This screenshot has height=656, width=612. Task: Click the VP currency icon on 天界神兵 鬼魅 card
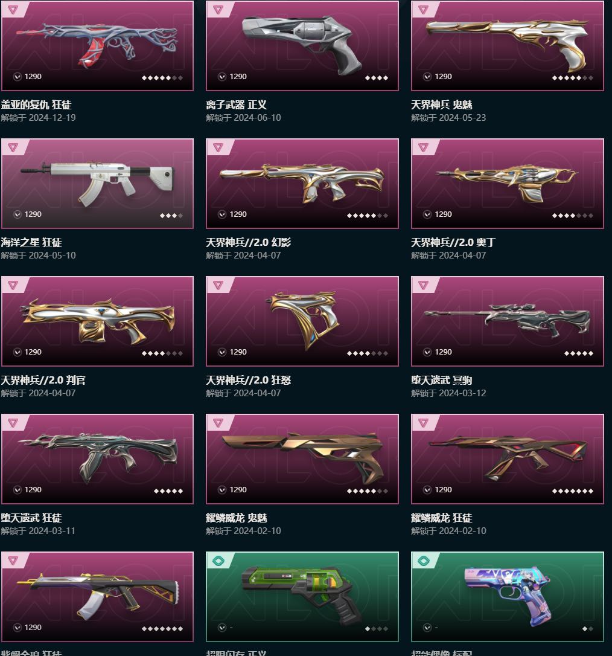pos(427,77)
